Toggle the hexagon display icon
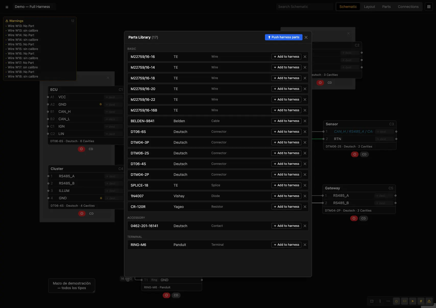436x308 pixels. [396, 301]
